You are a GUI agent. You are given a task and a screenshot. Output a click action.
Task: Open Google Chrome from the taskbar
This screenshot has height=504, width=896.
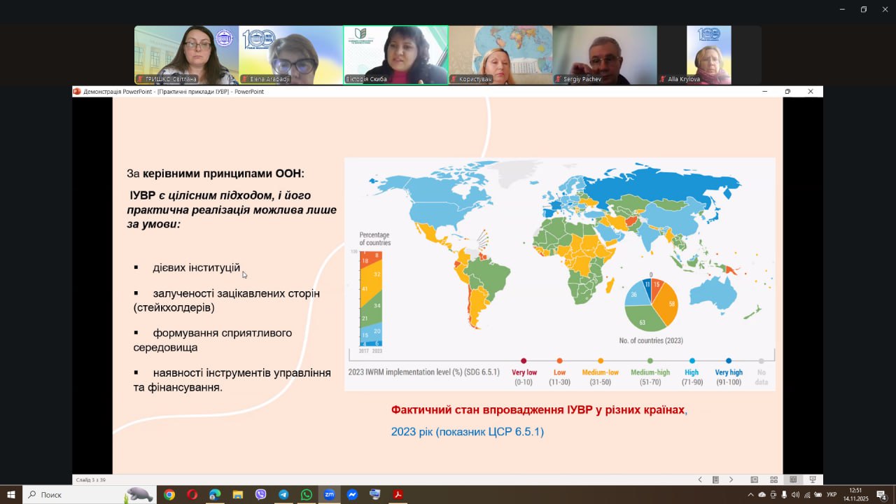tap(169, 495)
